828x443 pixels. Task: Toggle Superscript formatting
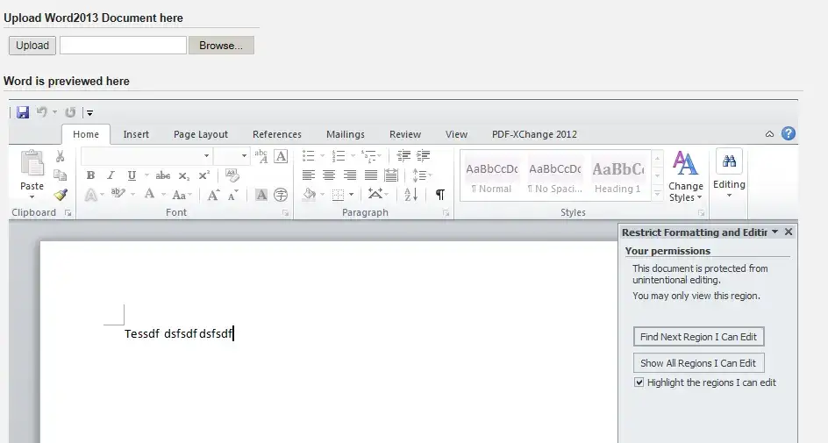[203, 175]
